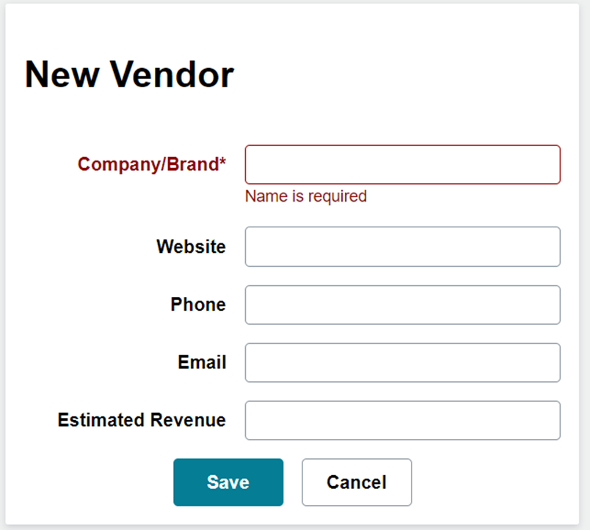Click the Estimated Revenue label

pyautogui.click(x=142, y=420)
